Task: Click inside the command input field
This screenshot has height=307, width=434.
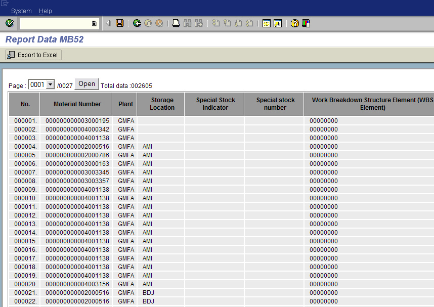Action: 56,23
